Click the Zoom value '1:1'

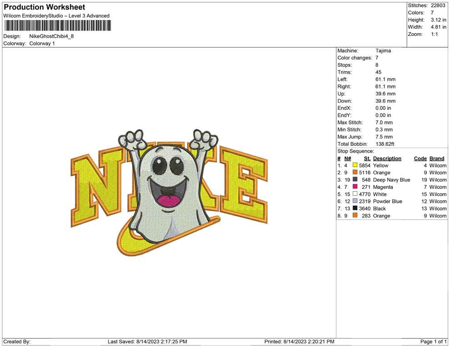point(435,34)
